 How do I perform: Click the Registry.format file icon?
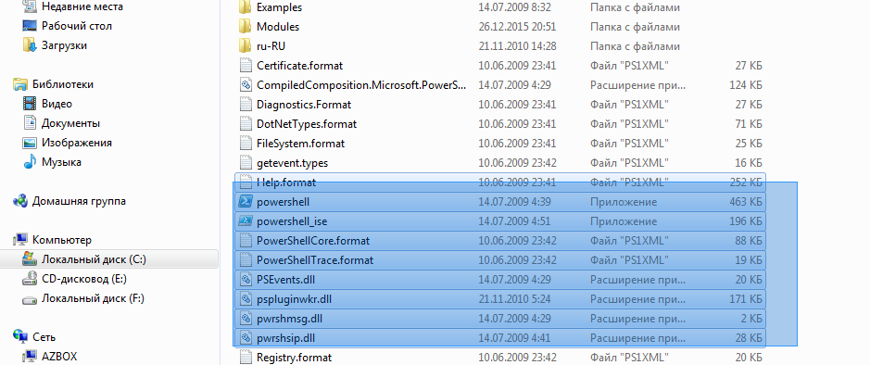pos(246,358)
